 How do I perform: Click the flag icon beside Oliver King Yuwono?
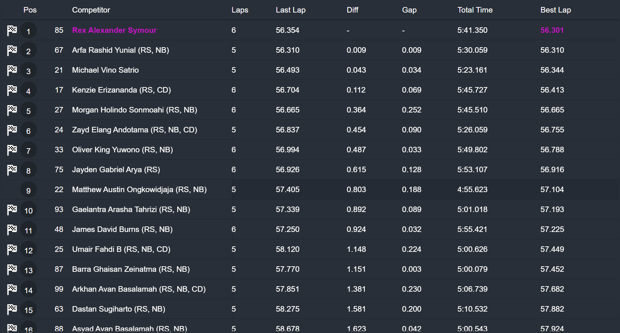click(12, 150)
